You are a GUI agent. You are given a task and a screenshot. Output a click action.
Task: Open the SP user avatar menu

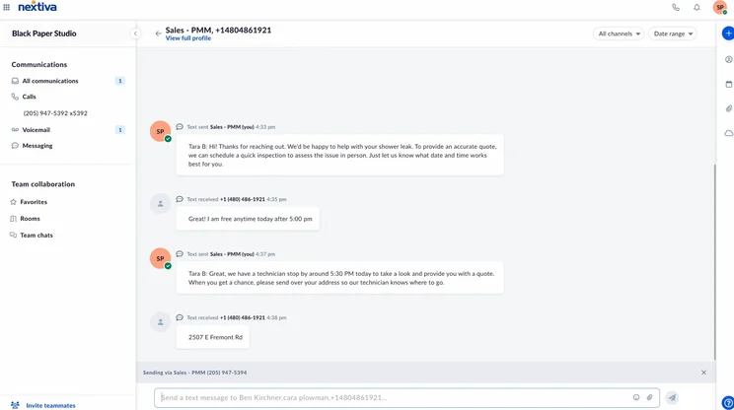coord(720,8)
